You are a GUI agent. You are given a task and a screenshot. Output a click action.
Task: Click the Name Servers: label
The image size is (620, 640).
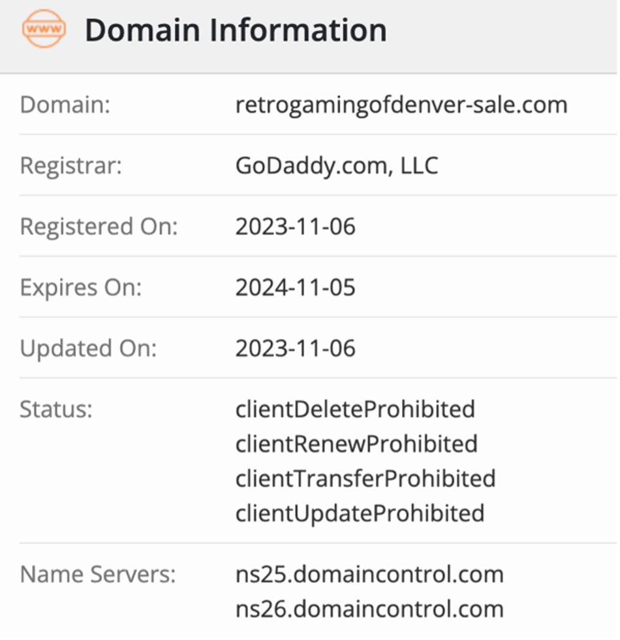[99, 575]
